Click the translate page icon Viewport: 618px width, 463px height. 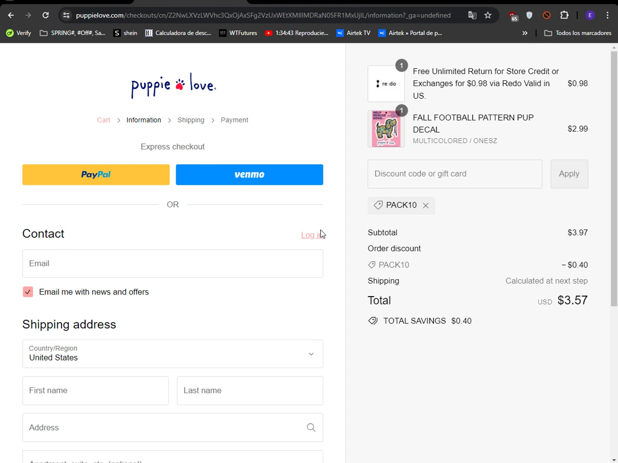(x=472, y=15)
